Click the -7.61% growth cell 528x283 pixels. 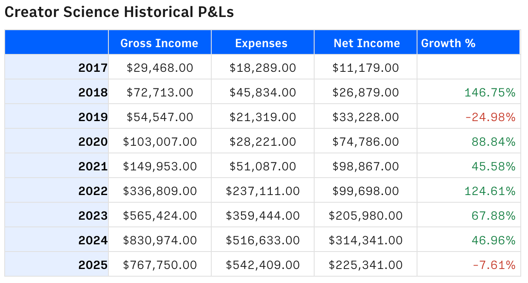point(494,265)
